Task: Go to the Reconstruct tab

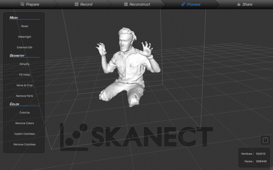Action: (x=137, y=4)
